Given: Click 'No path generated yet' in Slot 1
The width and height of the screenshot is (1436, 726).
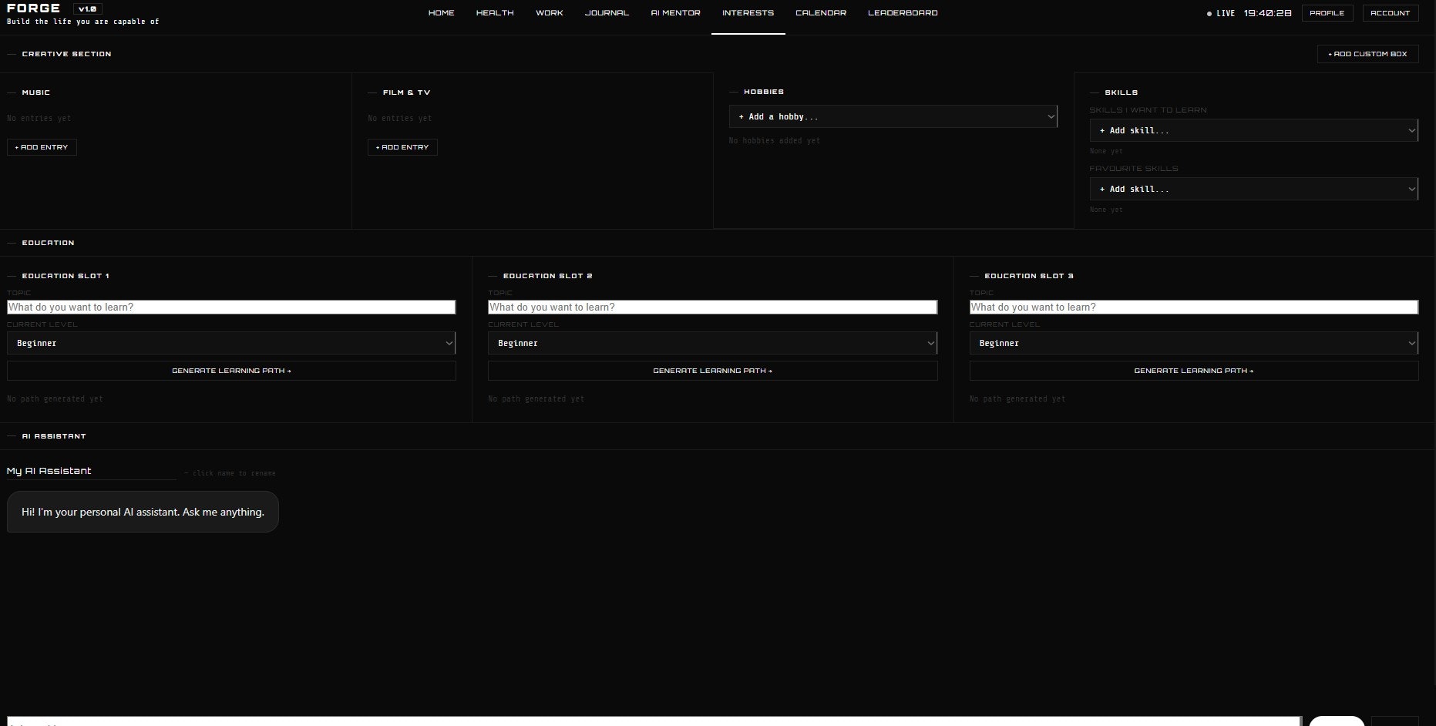Looking at the screenshot, I should [55, 399].
